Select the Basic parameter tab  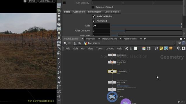(67, 12)
